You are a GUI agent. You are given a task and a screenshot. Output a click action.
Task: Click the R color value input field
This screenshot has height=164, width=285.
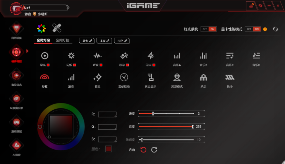tap(107, 114)
